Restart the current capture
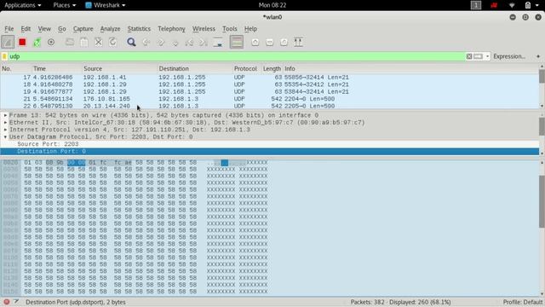This screenshot has width=545, height=307. 37,42
